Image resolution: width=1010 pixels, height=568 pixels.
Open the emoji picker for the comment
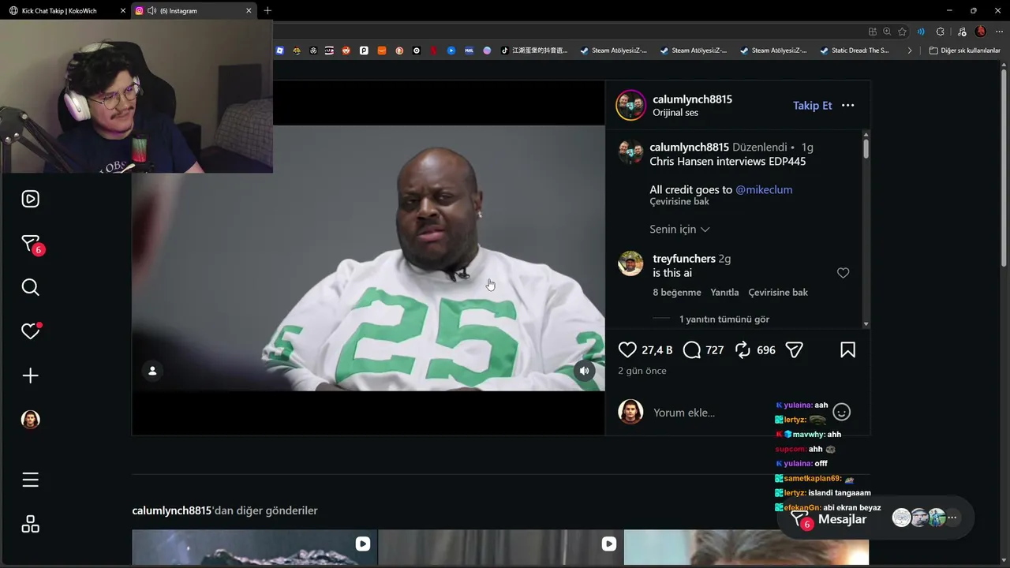point(842,412)
